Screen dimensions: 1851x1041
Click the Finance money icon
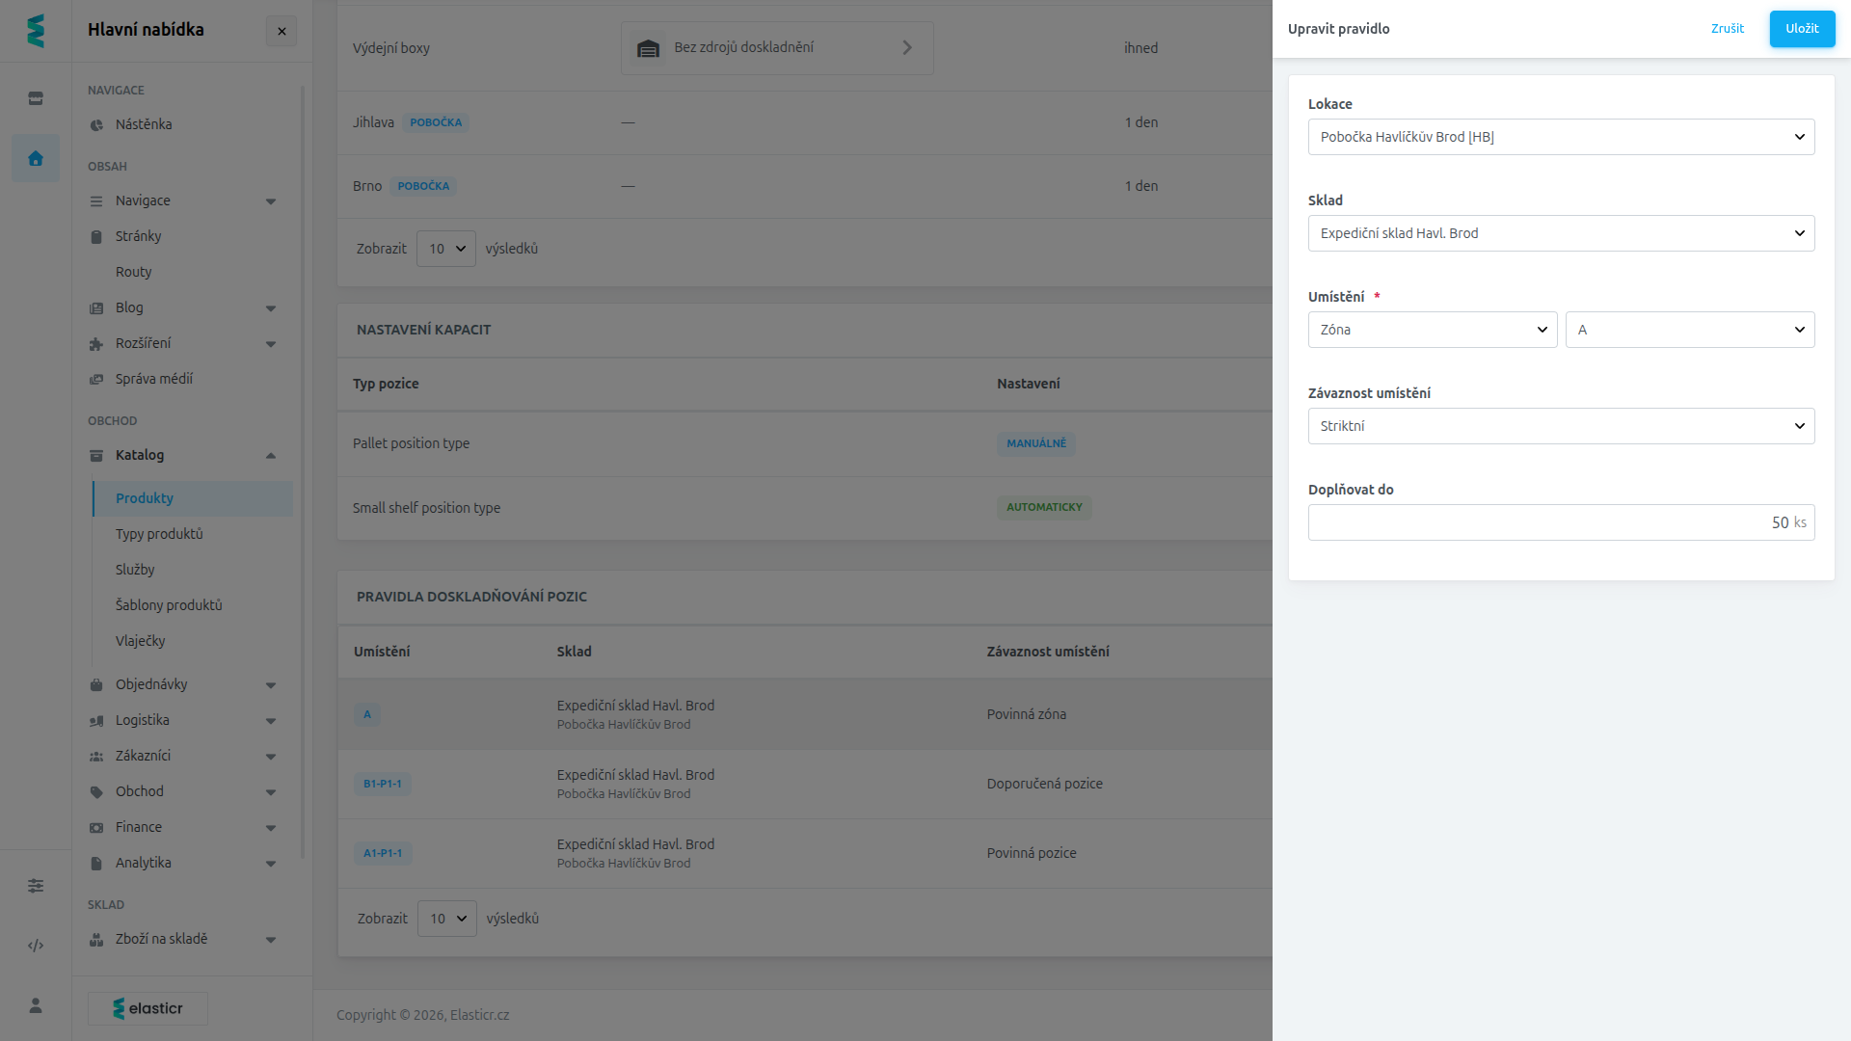[x=96, y=828]
